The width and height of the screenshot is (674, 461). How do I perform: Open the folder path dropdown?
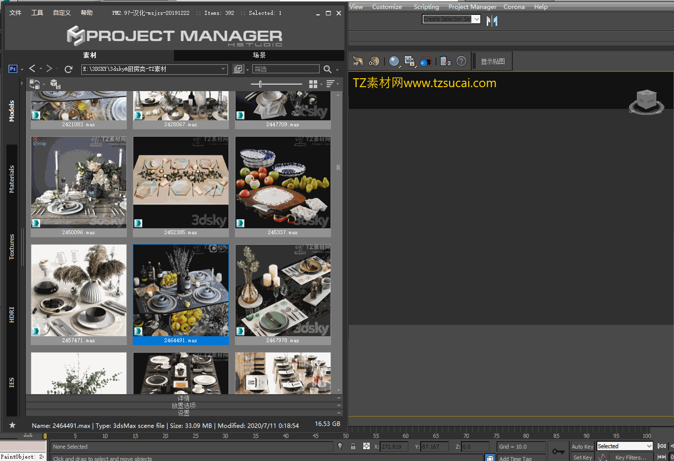click(x=223, y=69)
